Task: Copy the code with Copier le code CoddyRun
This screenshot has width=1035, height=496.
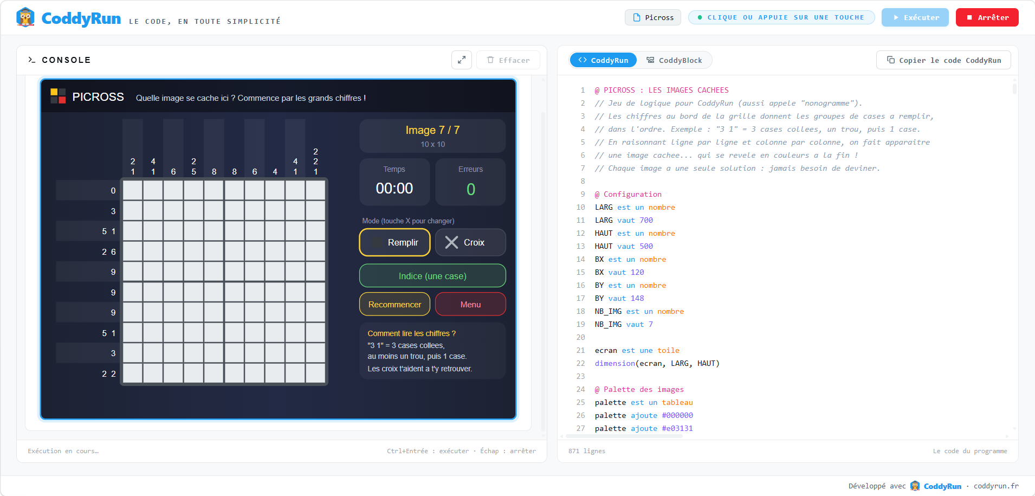Action: click(x=943, y=60)
